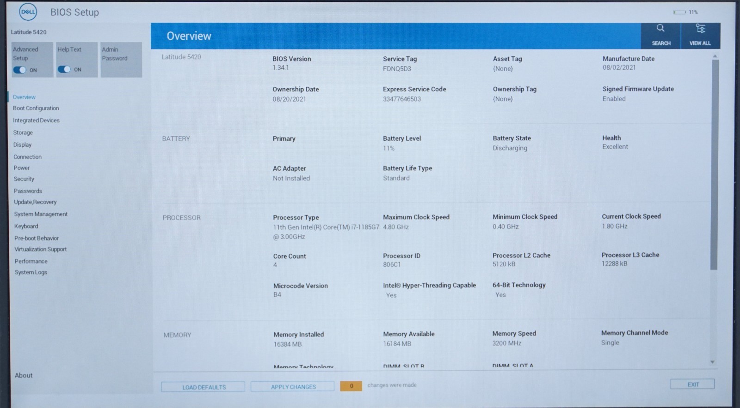This screenshot has width=740, height=408.
Task: Open the Keyboard section
Action: (x=26, y=226)
